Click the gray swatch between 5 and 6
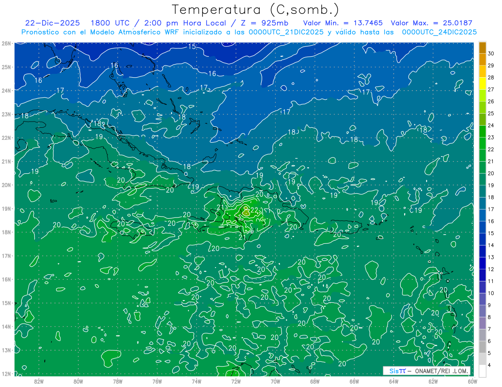Screen dimensions: 502x387 coord(482,347)
